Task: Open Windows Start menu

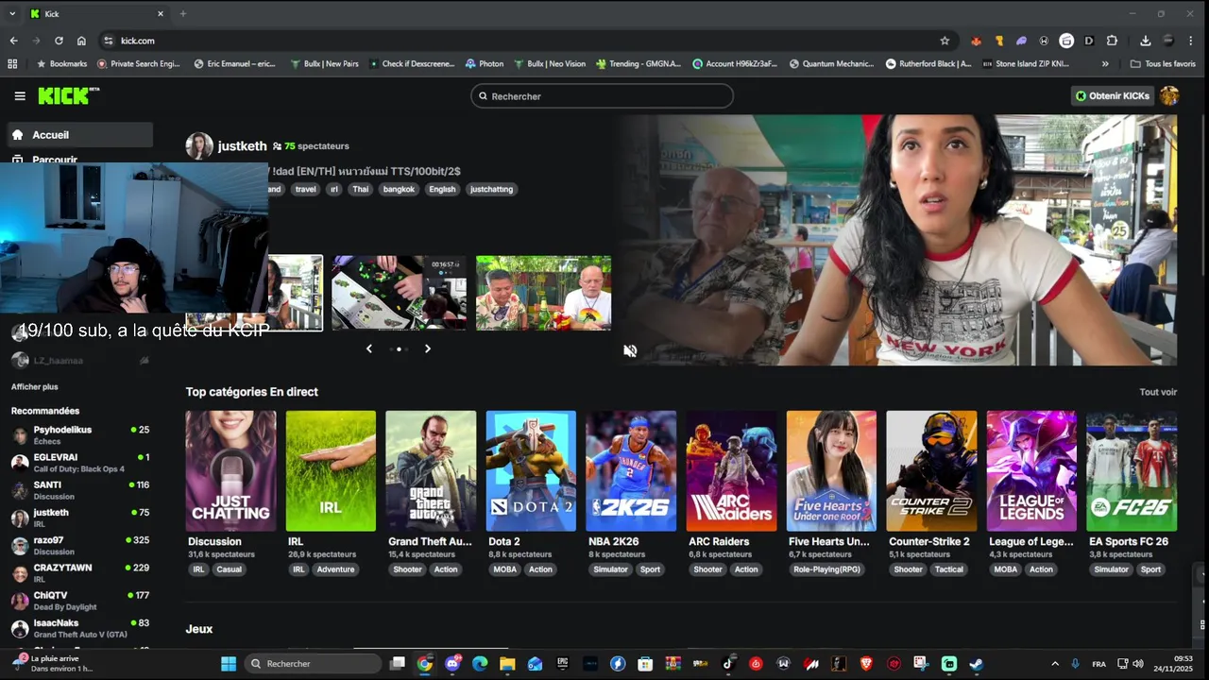Action: (x=229, y=664)
